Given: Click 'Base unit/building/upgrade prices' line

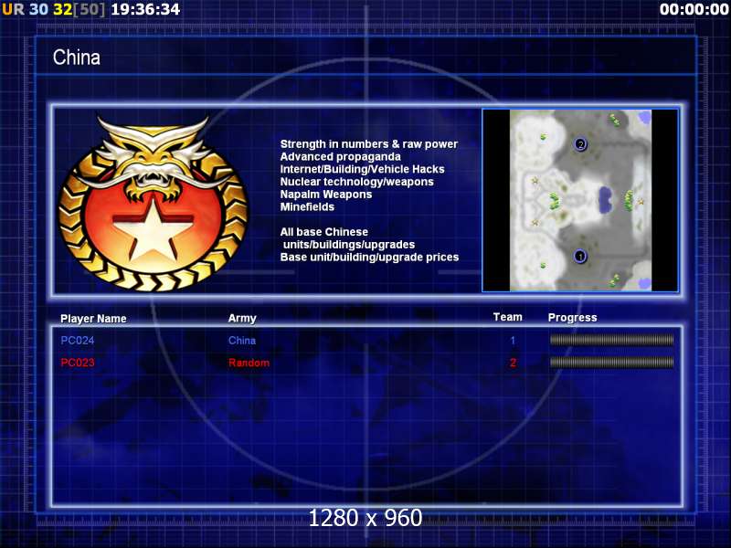Looking at the screenshot, I should coord(369,258).
